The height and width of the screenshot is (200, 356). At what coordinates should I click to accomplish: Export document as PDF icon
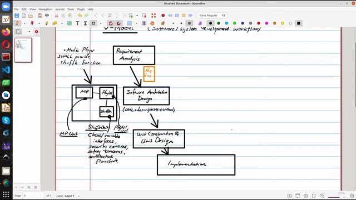click(40, 16)
